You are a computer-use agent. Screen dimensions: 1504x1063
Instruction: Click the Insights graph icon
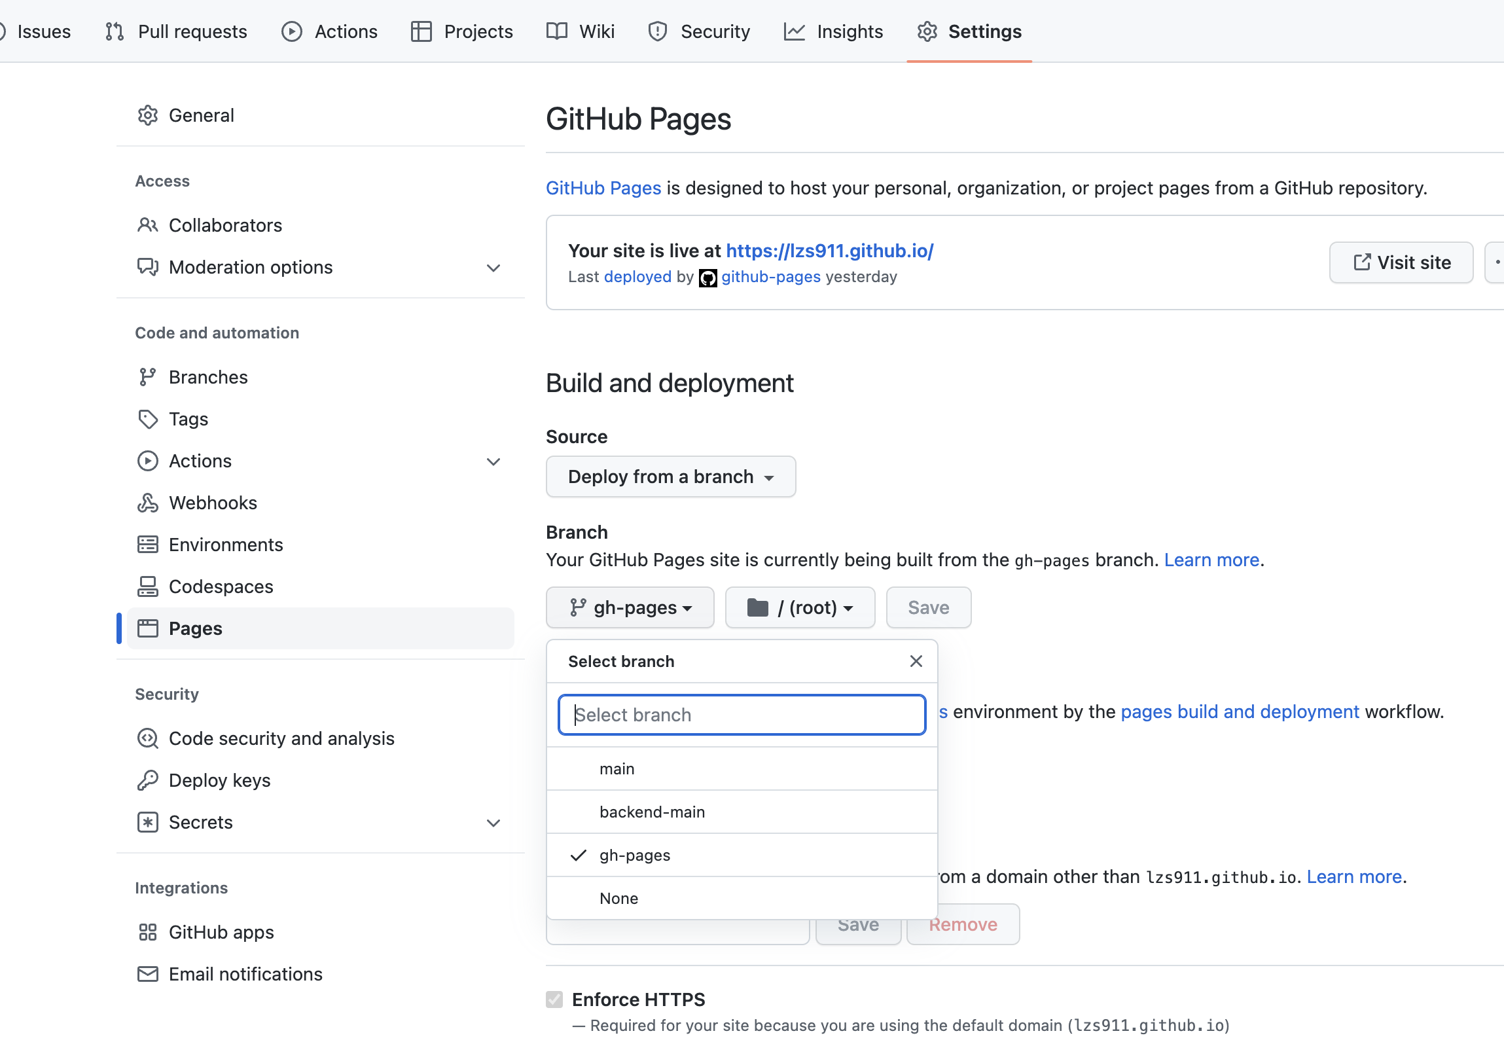point(794,31)
